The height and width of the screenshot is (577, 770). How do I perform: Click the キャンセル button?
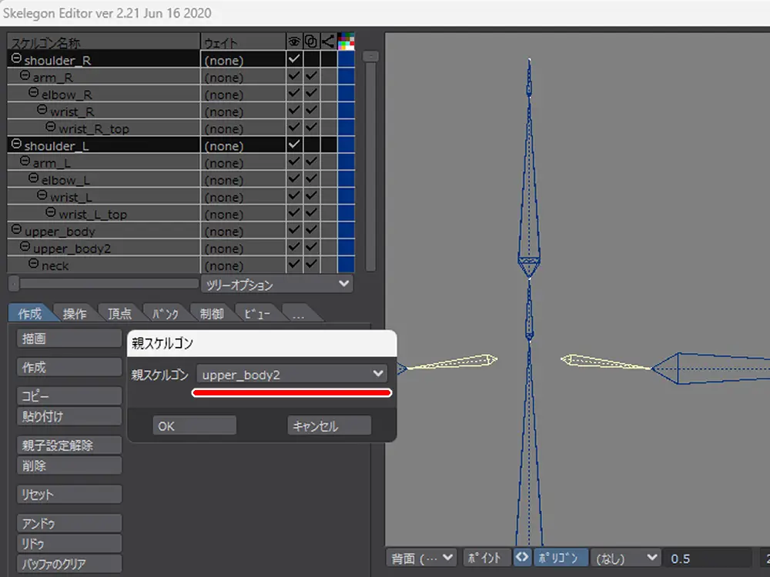click(329, 426)
